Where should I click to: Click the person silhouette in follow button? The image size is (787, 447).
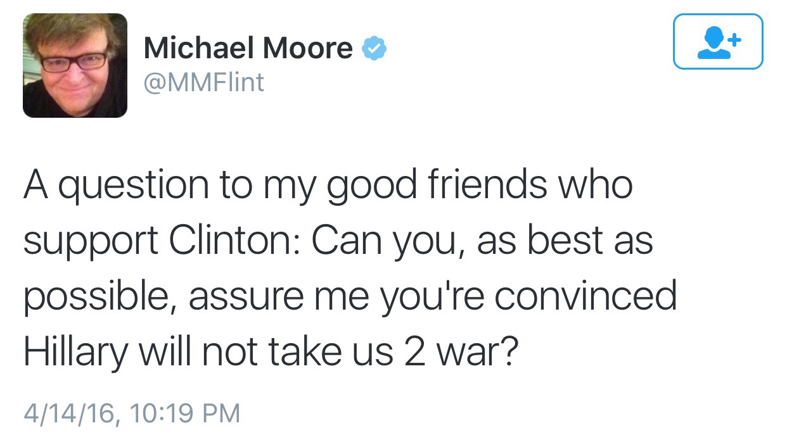[x=711, y=43]
